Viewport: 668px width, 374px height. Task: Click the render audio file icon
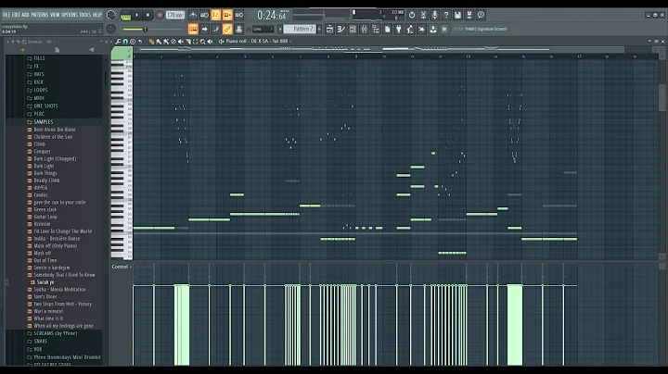pos(469,15)
